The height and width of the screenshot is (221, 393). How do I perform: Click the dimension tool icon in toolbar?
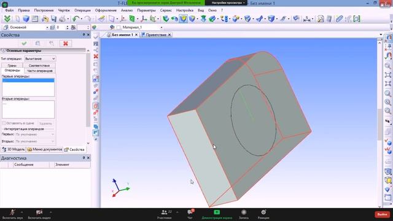click(x=306, y=19)
